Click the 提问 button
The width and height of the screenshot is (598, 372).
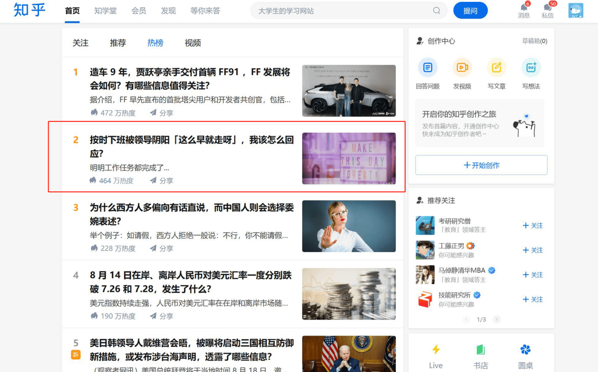(471, 10)
